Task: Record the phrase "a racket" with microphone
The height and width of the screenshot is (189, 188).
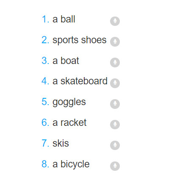Action: click(115, 125)
